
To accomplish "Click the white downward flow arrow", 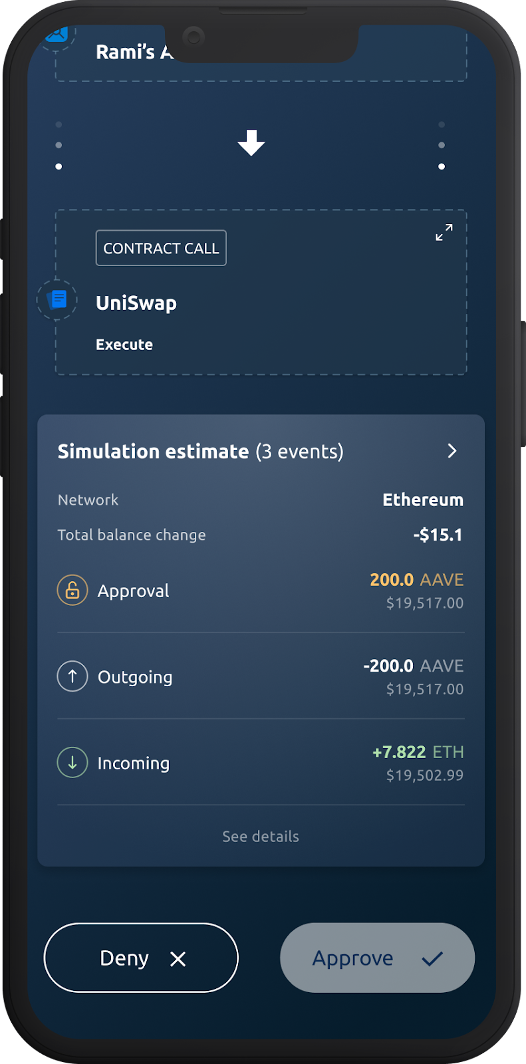I will point(251,143).
